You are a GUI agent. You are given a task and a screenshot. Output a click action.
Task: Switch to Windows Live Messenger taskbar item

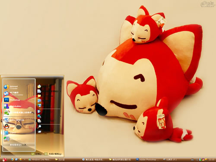40,159
